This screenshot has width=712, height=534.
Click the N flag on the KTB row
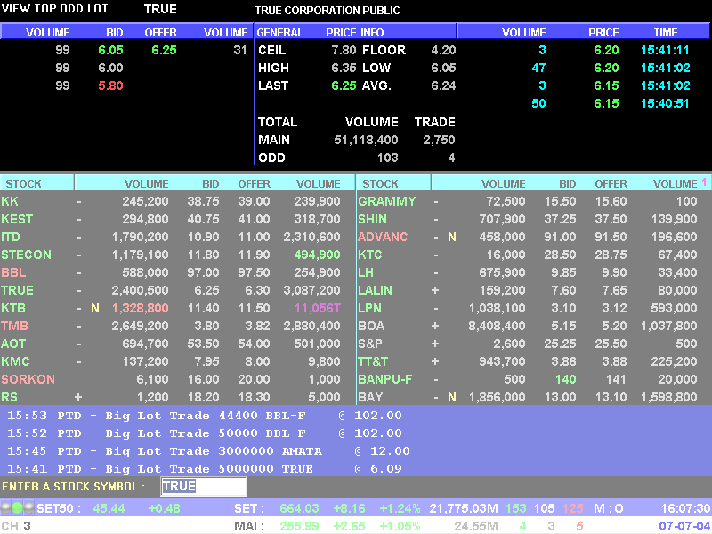click(95, 308)
